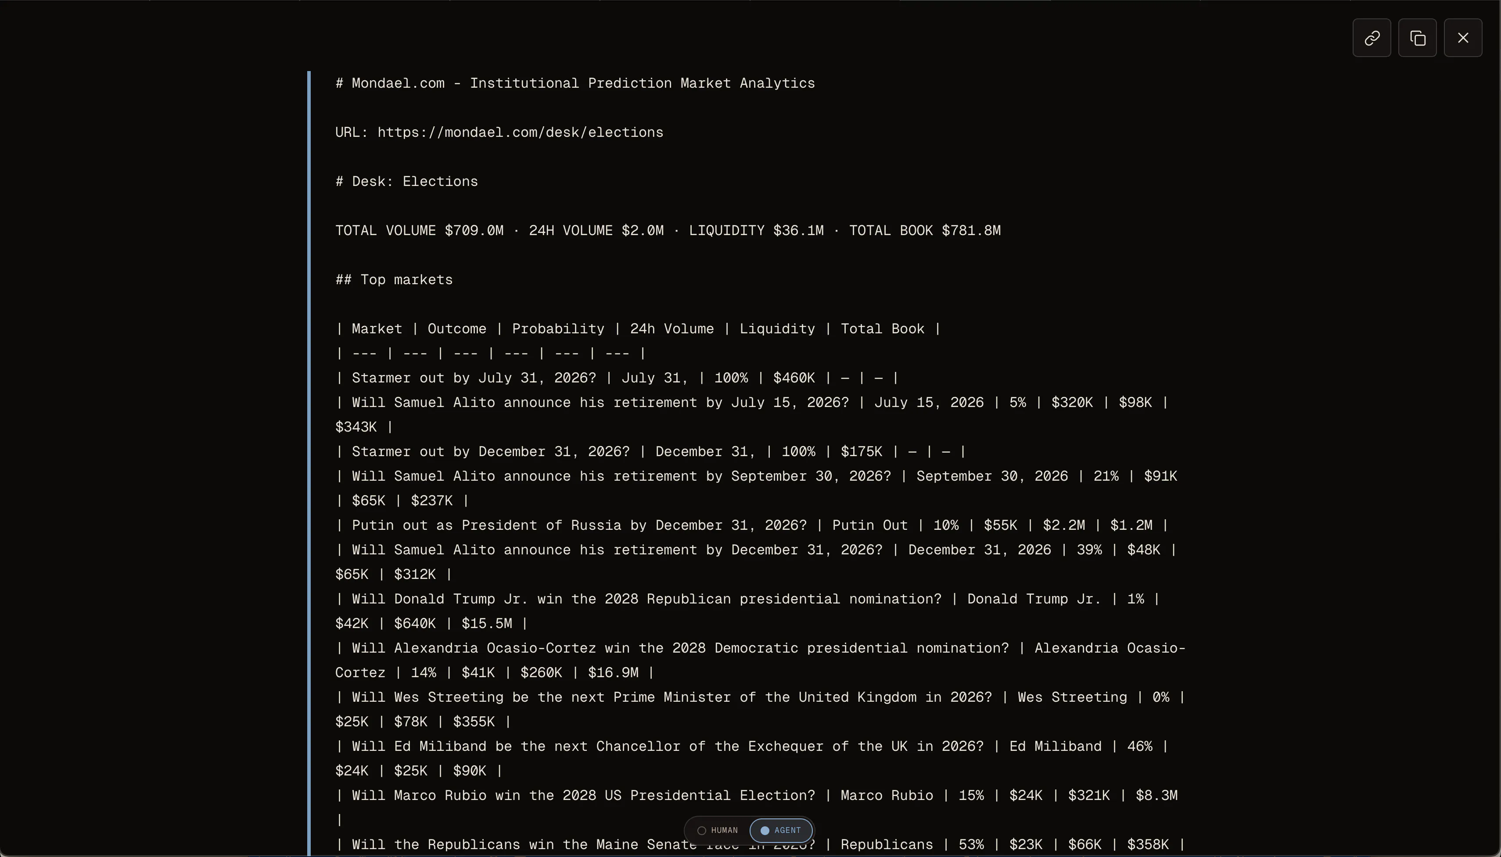The image size is (1501, 857).
Task: Click the 46% probability value
Action: click(x=1139, y=746)
